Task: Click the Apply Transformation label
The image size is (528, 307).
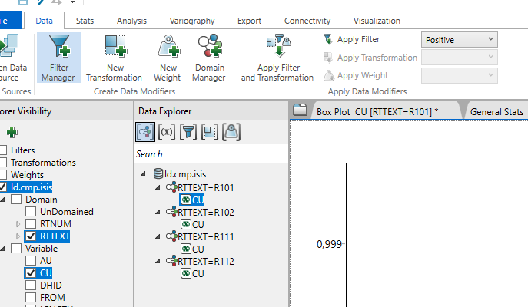Action: 377,58
